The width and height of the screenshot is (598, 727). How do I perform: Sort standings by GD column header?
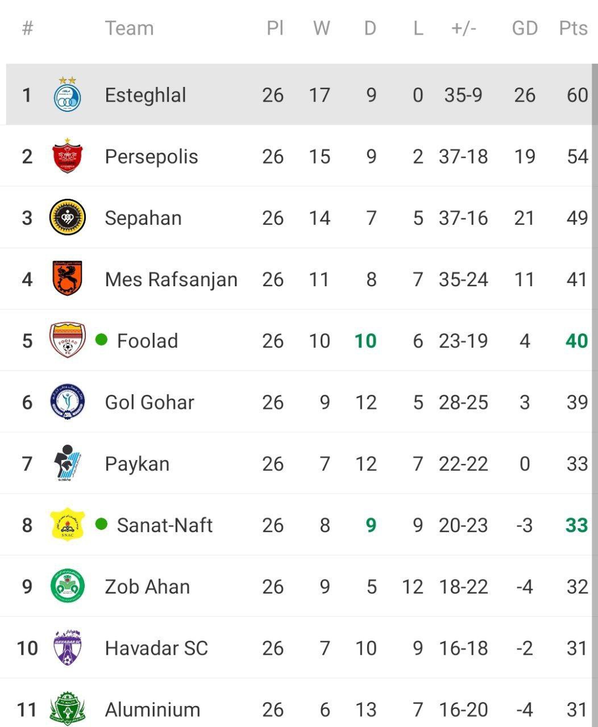[x=524, y=28]
